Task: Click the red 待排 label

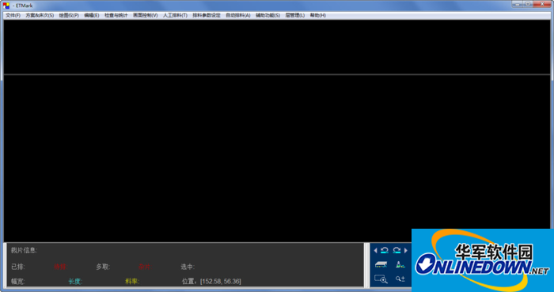Action: coord(59,267)
